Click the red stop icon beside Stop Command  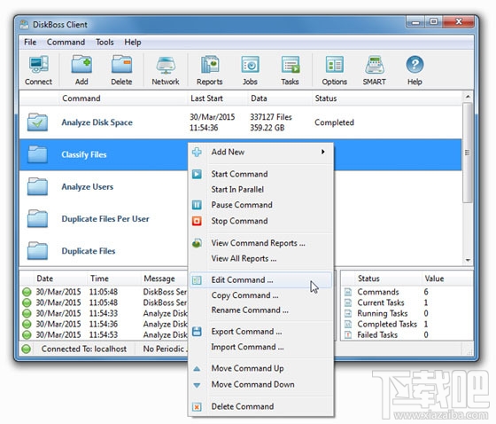pyautogui.click(x=197, y=221)
